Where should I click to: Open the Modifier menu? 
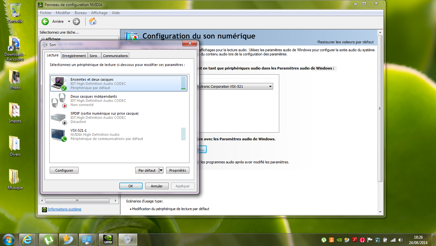point(63,13)
